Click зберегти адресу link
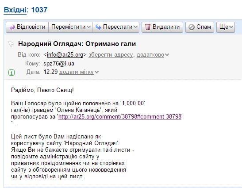 [111, 55]
